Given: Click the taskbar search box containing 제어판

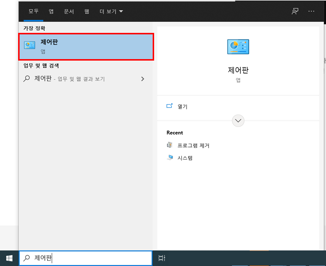Looking at the screenshot, I should pos(86,258).
